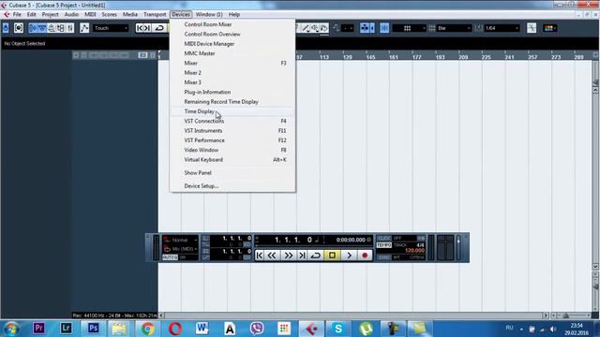Image resolution: width=600 pixels, height=337 pixels.
Task: Open the Grid type Bar dropdown
Action: (x=454, y=28)
